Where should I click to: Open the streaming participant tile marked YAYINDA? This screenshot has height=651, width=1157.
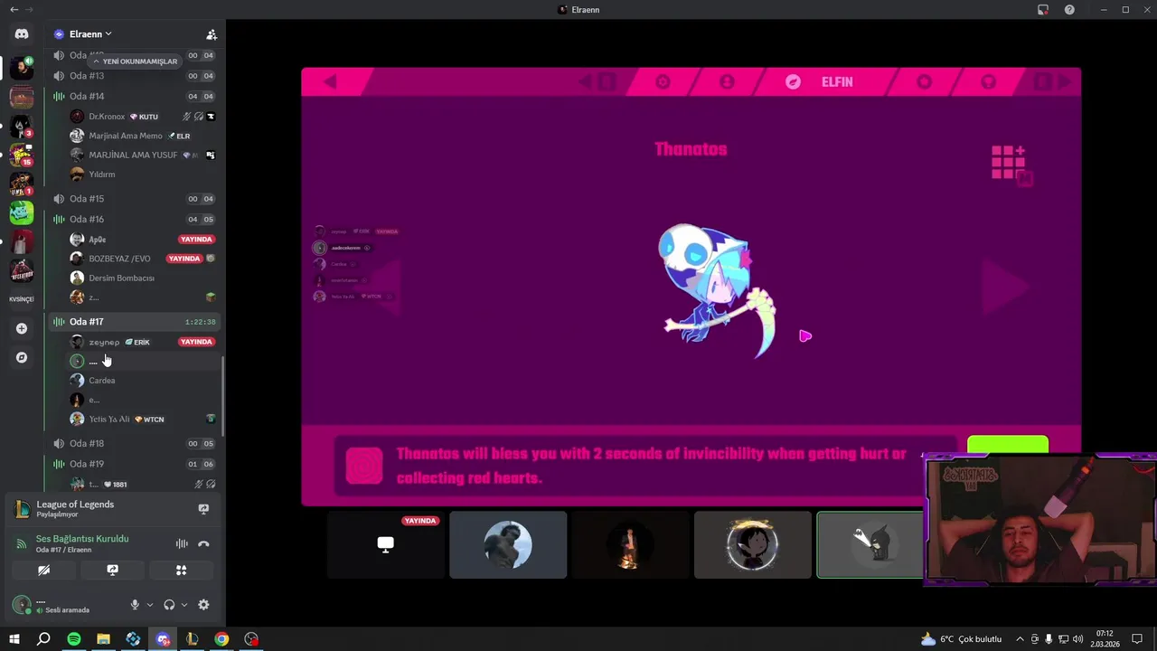click(x=386, y=544)
